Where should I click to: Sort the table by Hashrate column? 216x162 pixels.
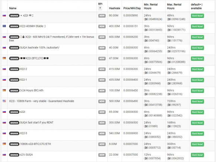pos(114,8)
